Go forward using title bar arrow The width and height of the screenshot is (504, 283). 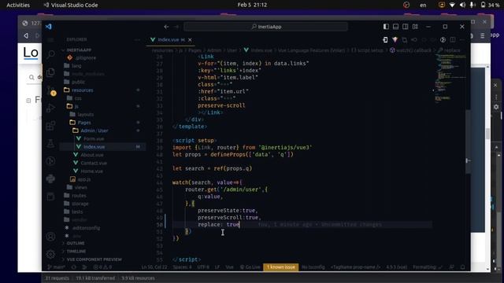pos(176,27)
